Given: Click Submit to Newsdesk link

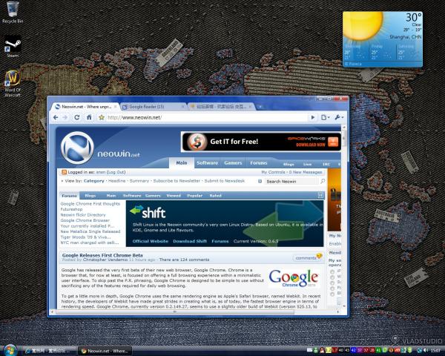Looking at the screenshot, I should pos(225,181).
